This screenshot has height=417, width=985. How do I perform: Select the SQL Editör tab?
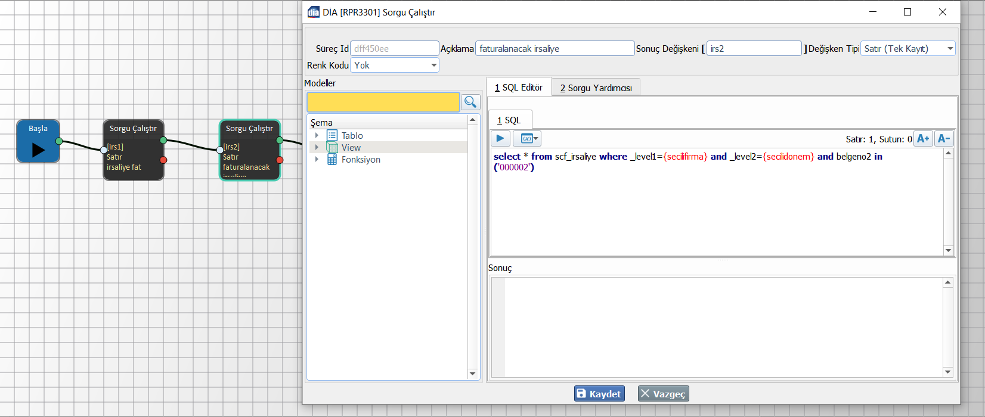[x=519, y=88]
